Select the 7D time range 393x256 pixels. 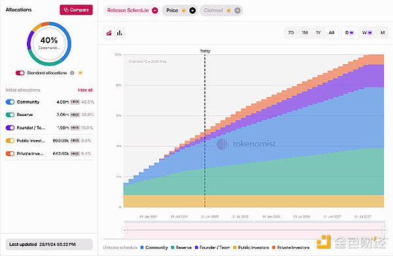click(291, 33)
